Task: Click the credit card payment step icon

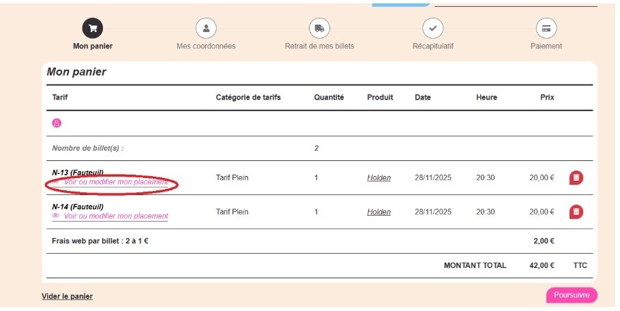Action: pyautogui.click(x=546, y=29)
